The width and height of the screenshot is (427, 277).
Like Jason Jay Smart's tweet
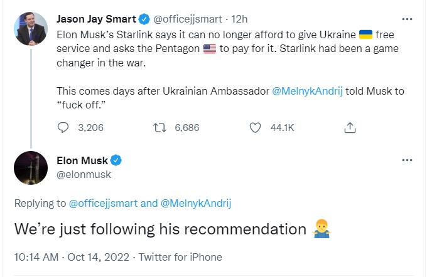coord(255,127)
